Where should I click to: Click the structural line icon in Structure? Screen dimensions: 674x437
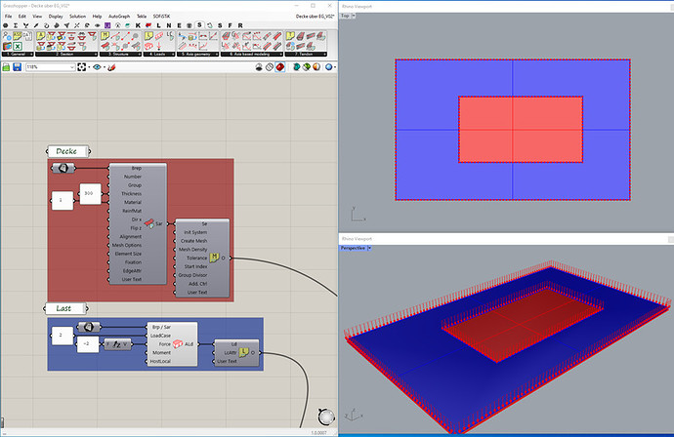pos(115,36)
